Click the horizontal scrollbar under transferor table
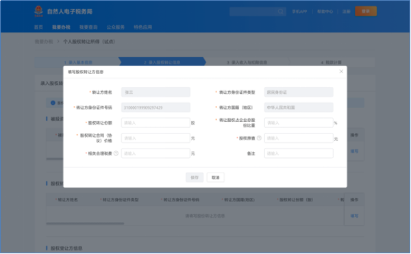The height and width of the screenshot is (254, 411). (85, 224)
